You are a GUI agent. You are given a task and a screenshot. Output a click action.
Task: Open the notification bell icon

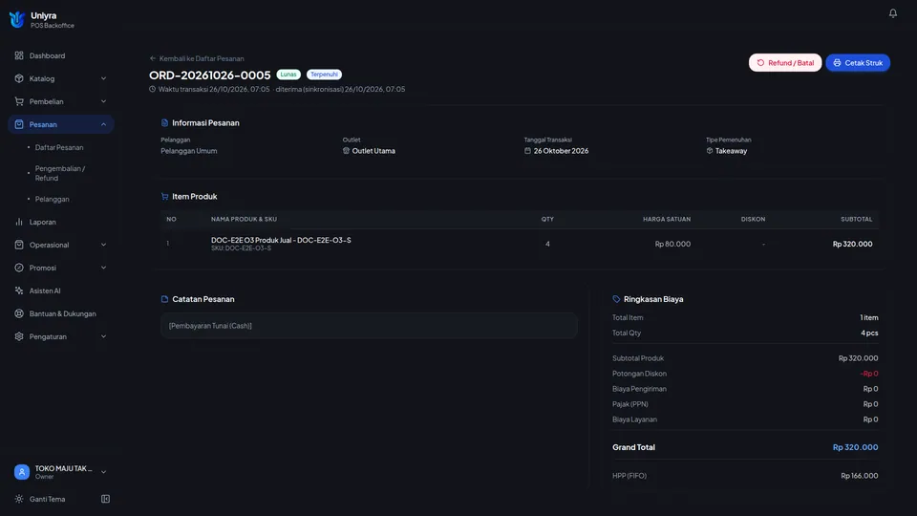tap(892, 12)
